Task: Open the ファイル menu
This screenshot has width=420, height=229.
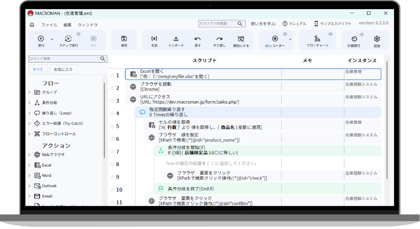Action: [49, 25]
